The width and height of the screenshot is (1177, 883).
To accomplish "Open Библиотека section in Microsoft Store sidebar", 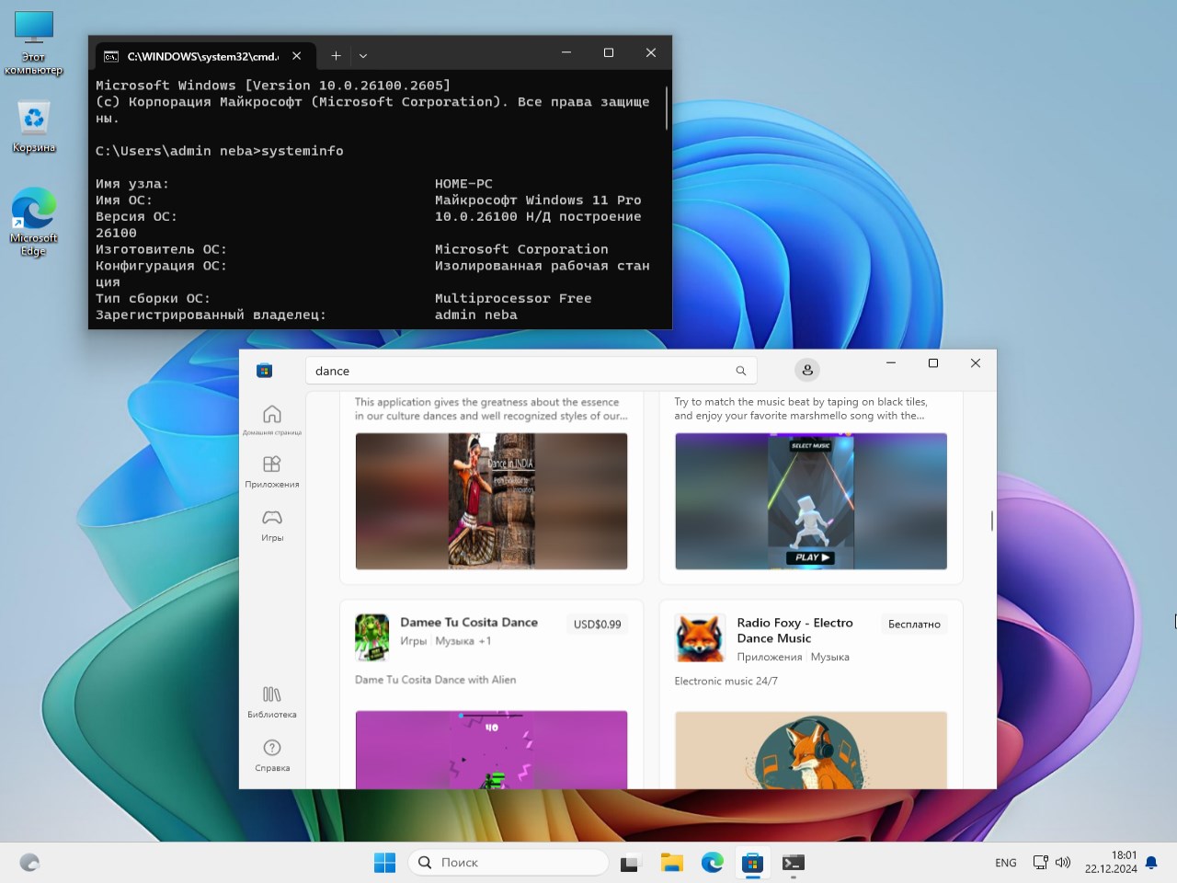I will pos(271,701).
